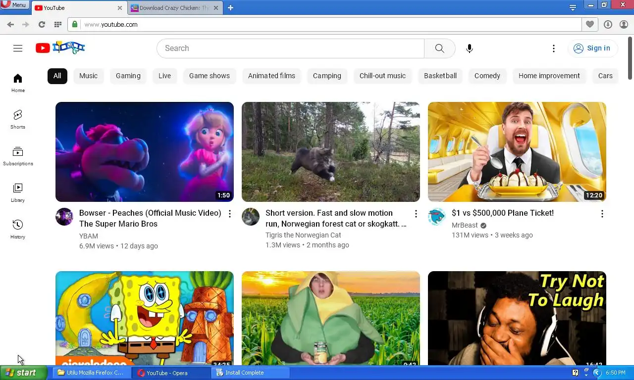Open YouTube settings three-dot menu

click(x=554, y=48)
